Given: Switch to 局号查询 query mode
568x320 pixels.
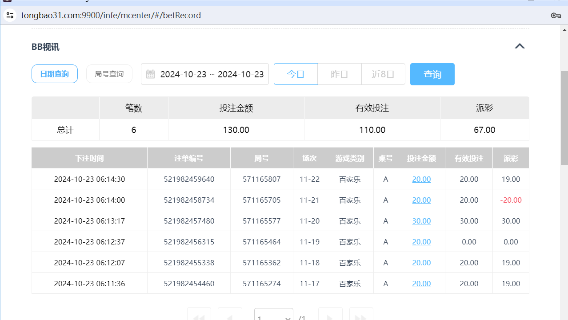Looking at the screenshot, I should [109, 74].
